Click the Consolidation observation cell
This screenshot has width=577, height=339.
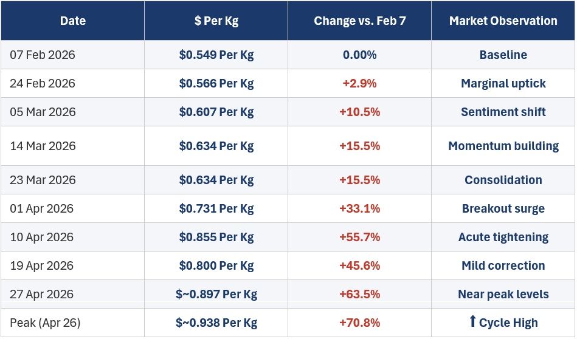point(503,180)
